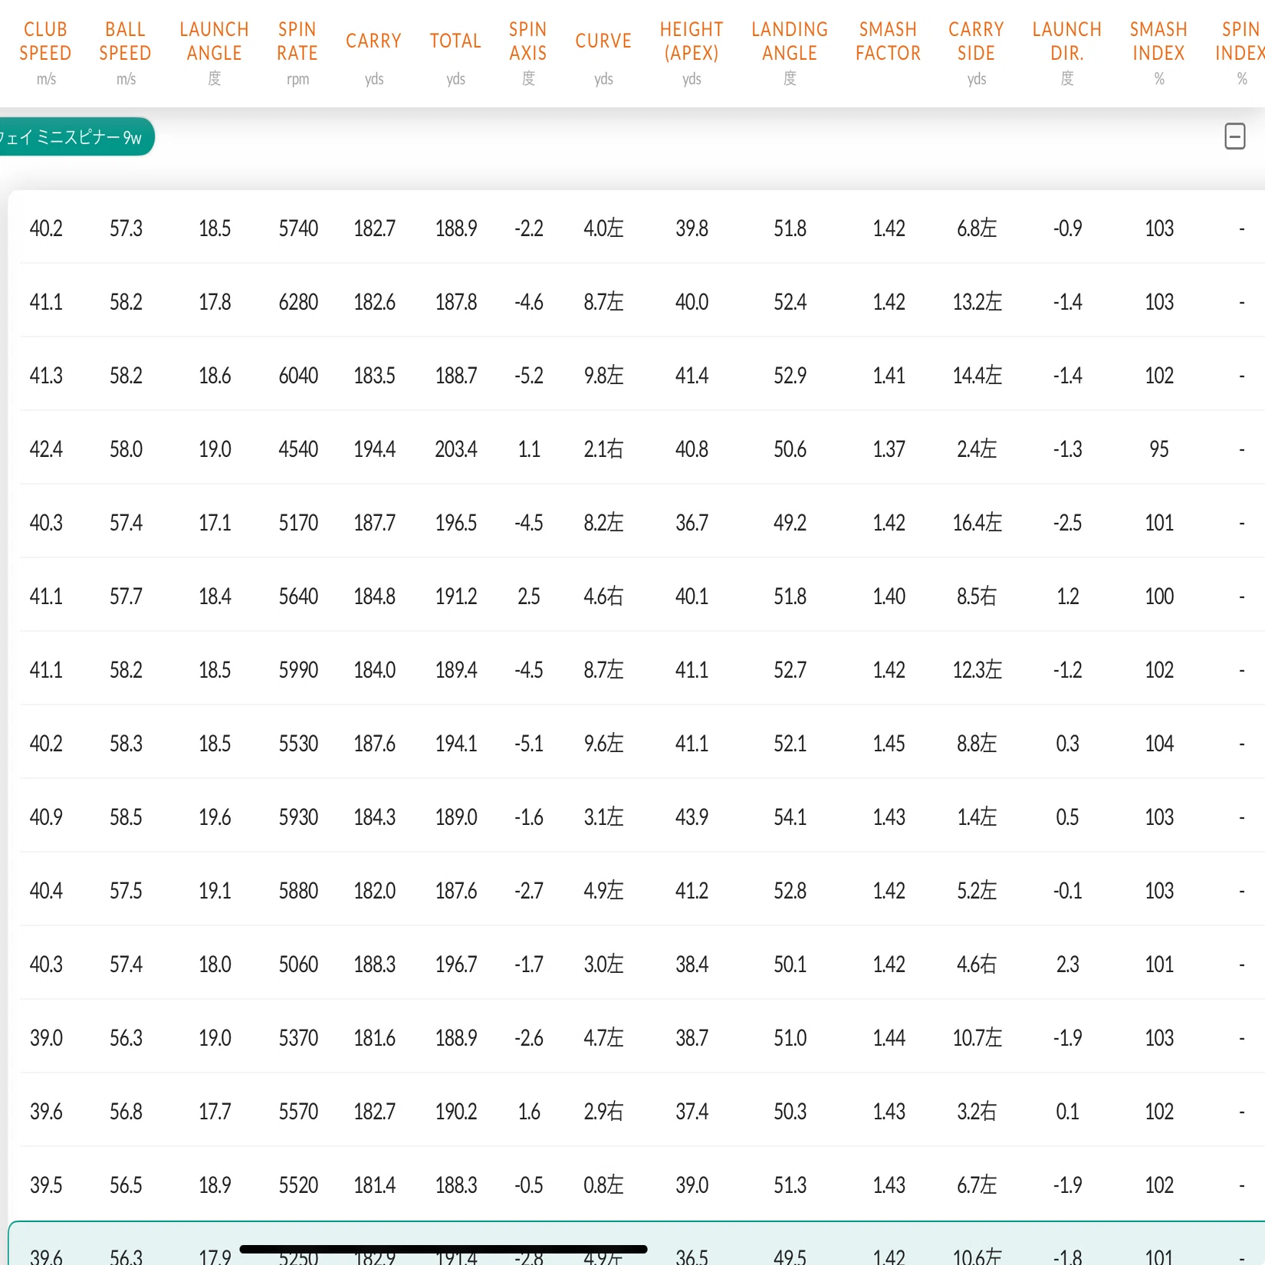Select club speed value 39.0
This screenshot has height=1265, width=1265.
[x=46, y=1038]
